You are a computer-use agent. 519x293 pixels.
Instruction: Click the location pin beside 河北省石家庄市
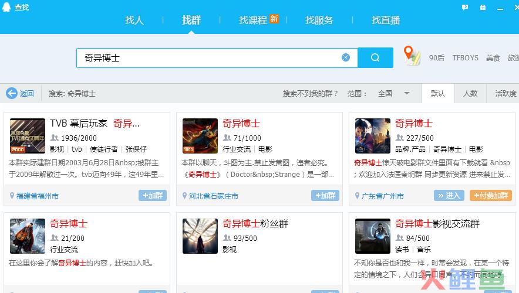[184, 196]
